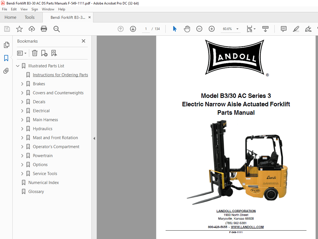
Task: Open Instructions for Ordering Parts bookmark
Action: pyautogui.click(x=60, y=75)
